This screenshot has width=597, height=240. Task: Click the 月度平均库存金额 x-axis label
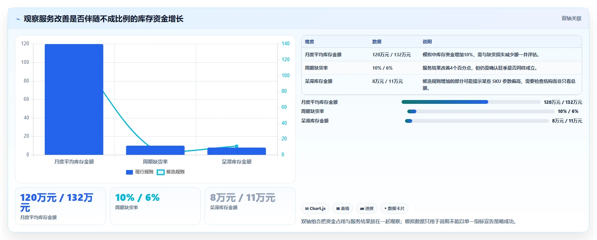[x=74, y=162]
